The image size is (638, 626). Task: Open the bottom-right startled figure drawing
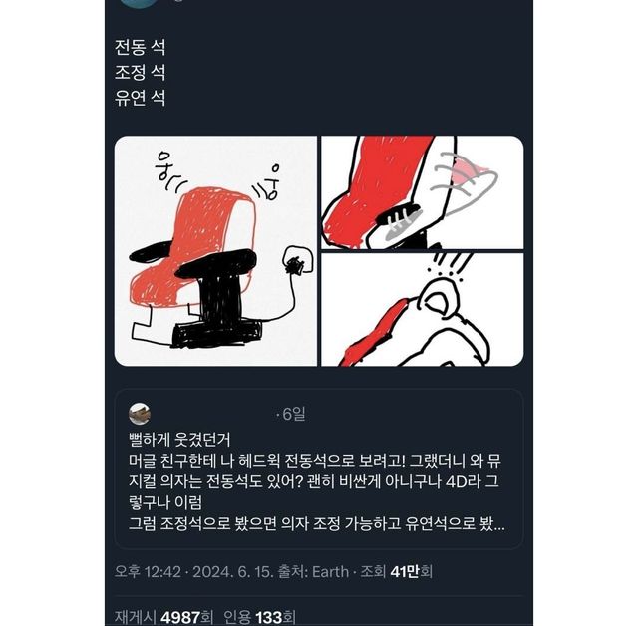click(x=423, y=310)
